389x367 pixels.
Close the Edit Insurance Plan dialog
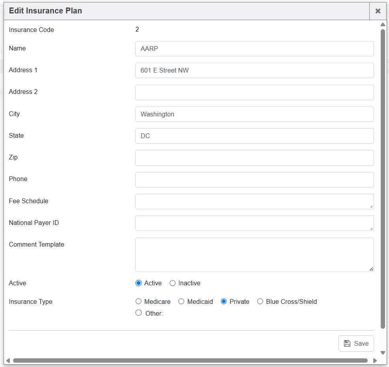pos(378,11)
